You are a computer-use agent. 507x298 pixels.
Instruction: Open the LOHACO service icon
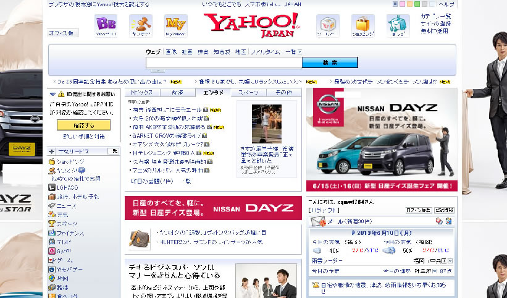pos(52,187)
